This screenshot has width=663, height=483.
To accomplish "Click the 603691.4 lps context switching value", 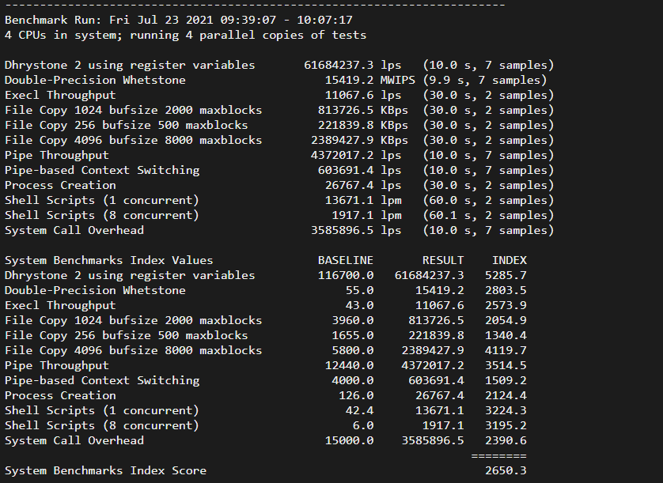I will [359, 170].
